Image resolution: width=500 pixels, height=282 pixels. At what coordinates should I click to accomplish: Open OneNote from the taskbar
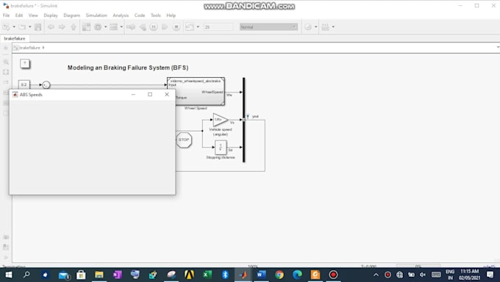[x=117, y=275]
